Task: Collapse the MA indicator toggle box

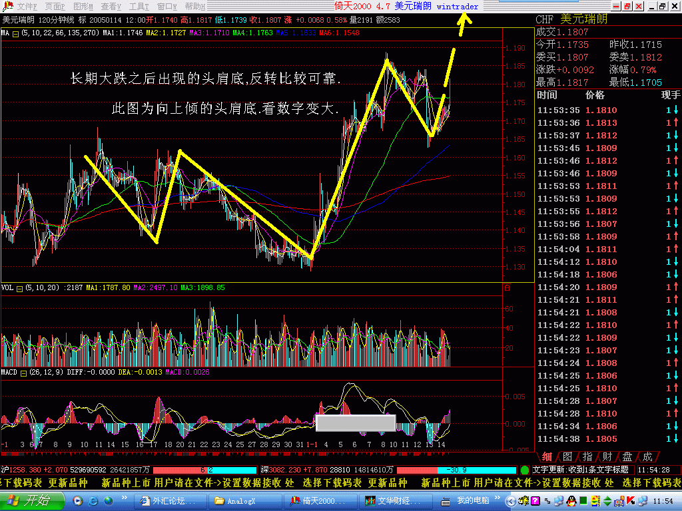Action: [16, 33]
